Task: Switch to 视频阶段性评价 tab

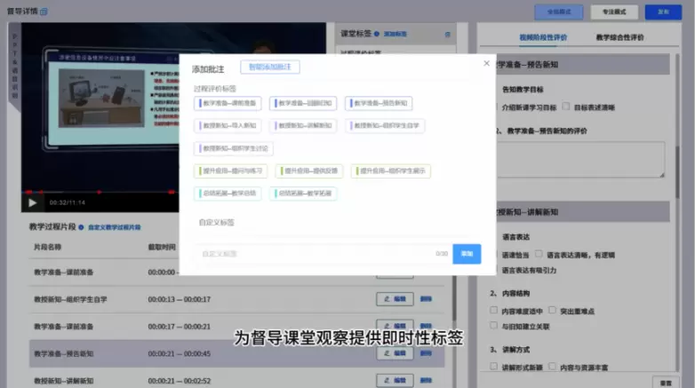Action: point(543,37)
